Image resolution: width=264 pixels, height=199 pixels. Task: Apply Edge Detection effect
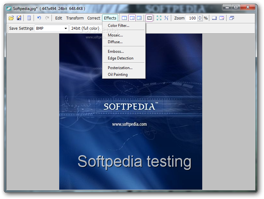[124, 58]
